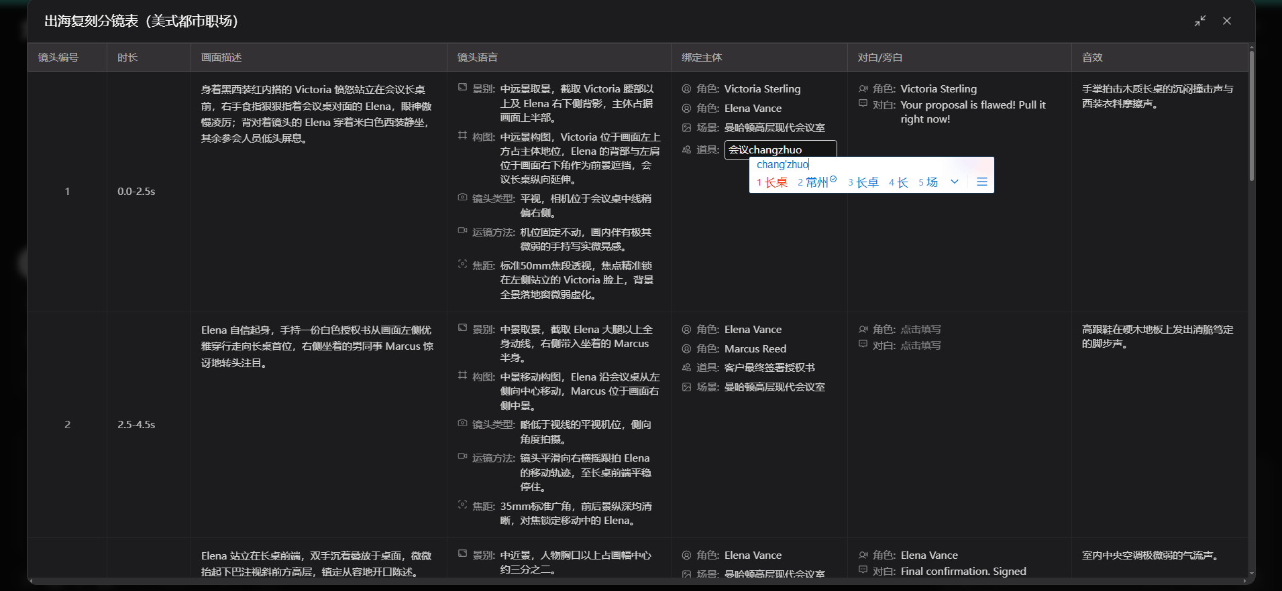
Task: Click the 镜头语言 column header
Action: point(478,58)
